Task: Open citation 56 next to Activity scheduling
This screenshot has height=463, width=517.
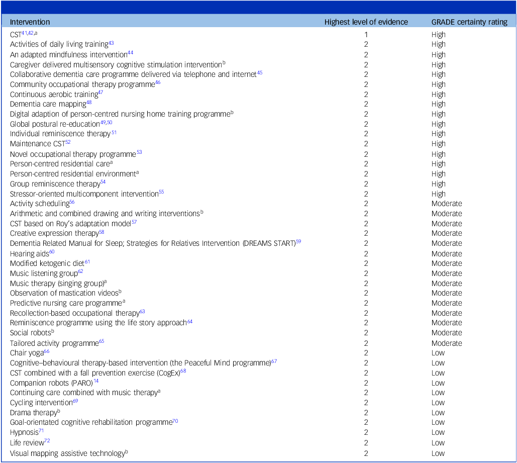Action: [72, 202]
